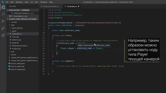Click 'Controller' class name on line 7
This screenshot has width=166, height=93.
(x=67, y=25)
